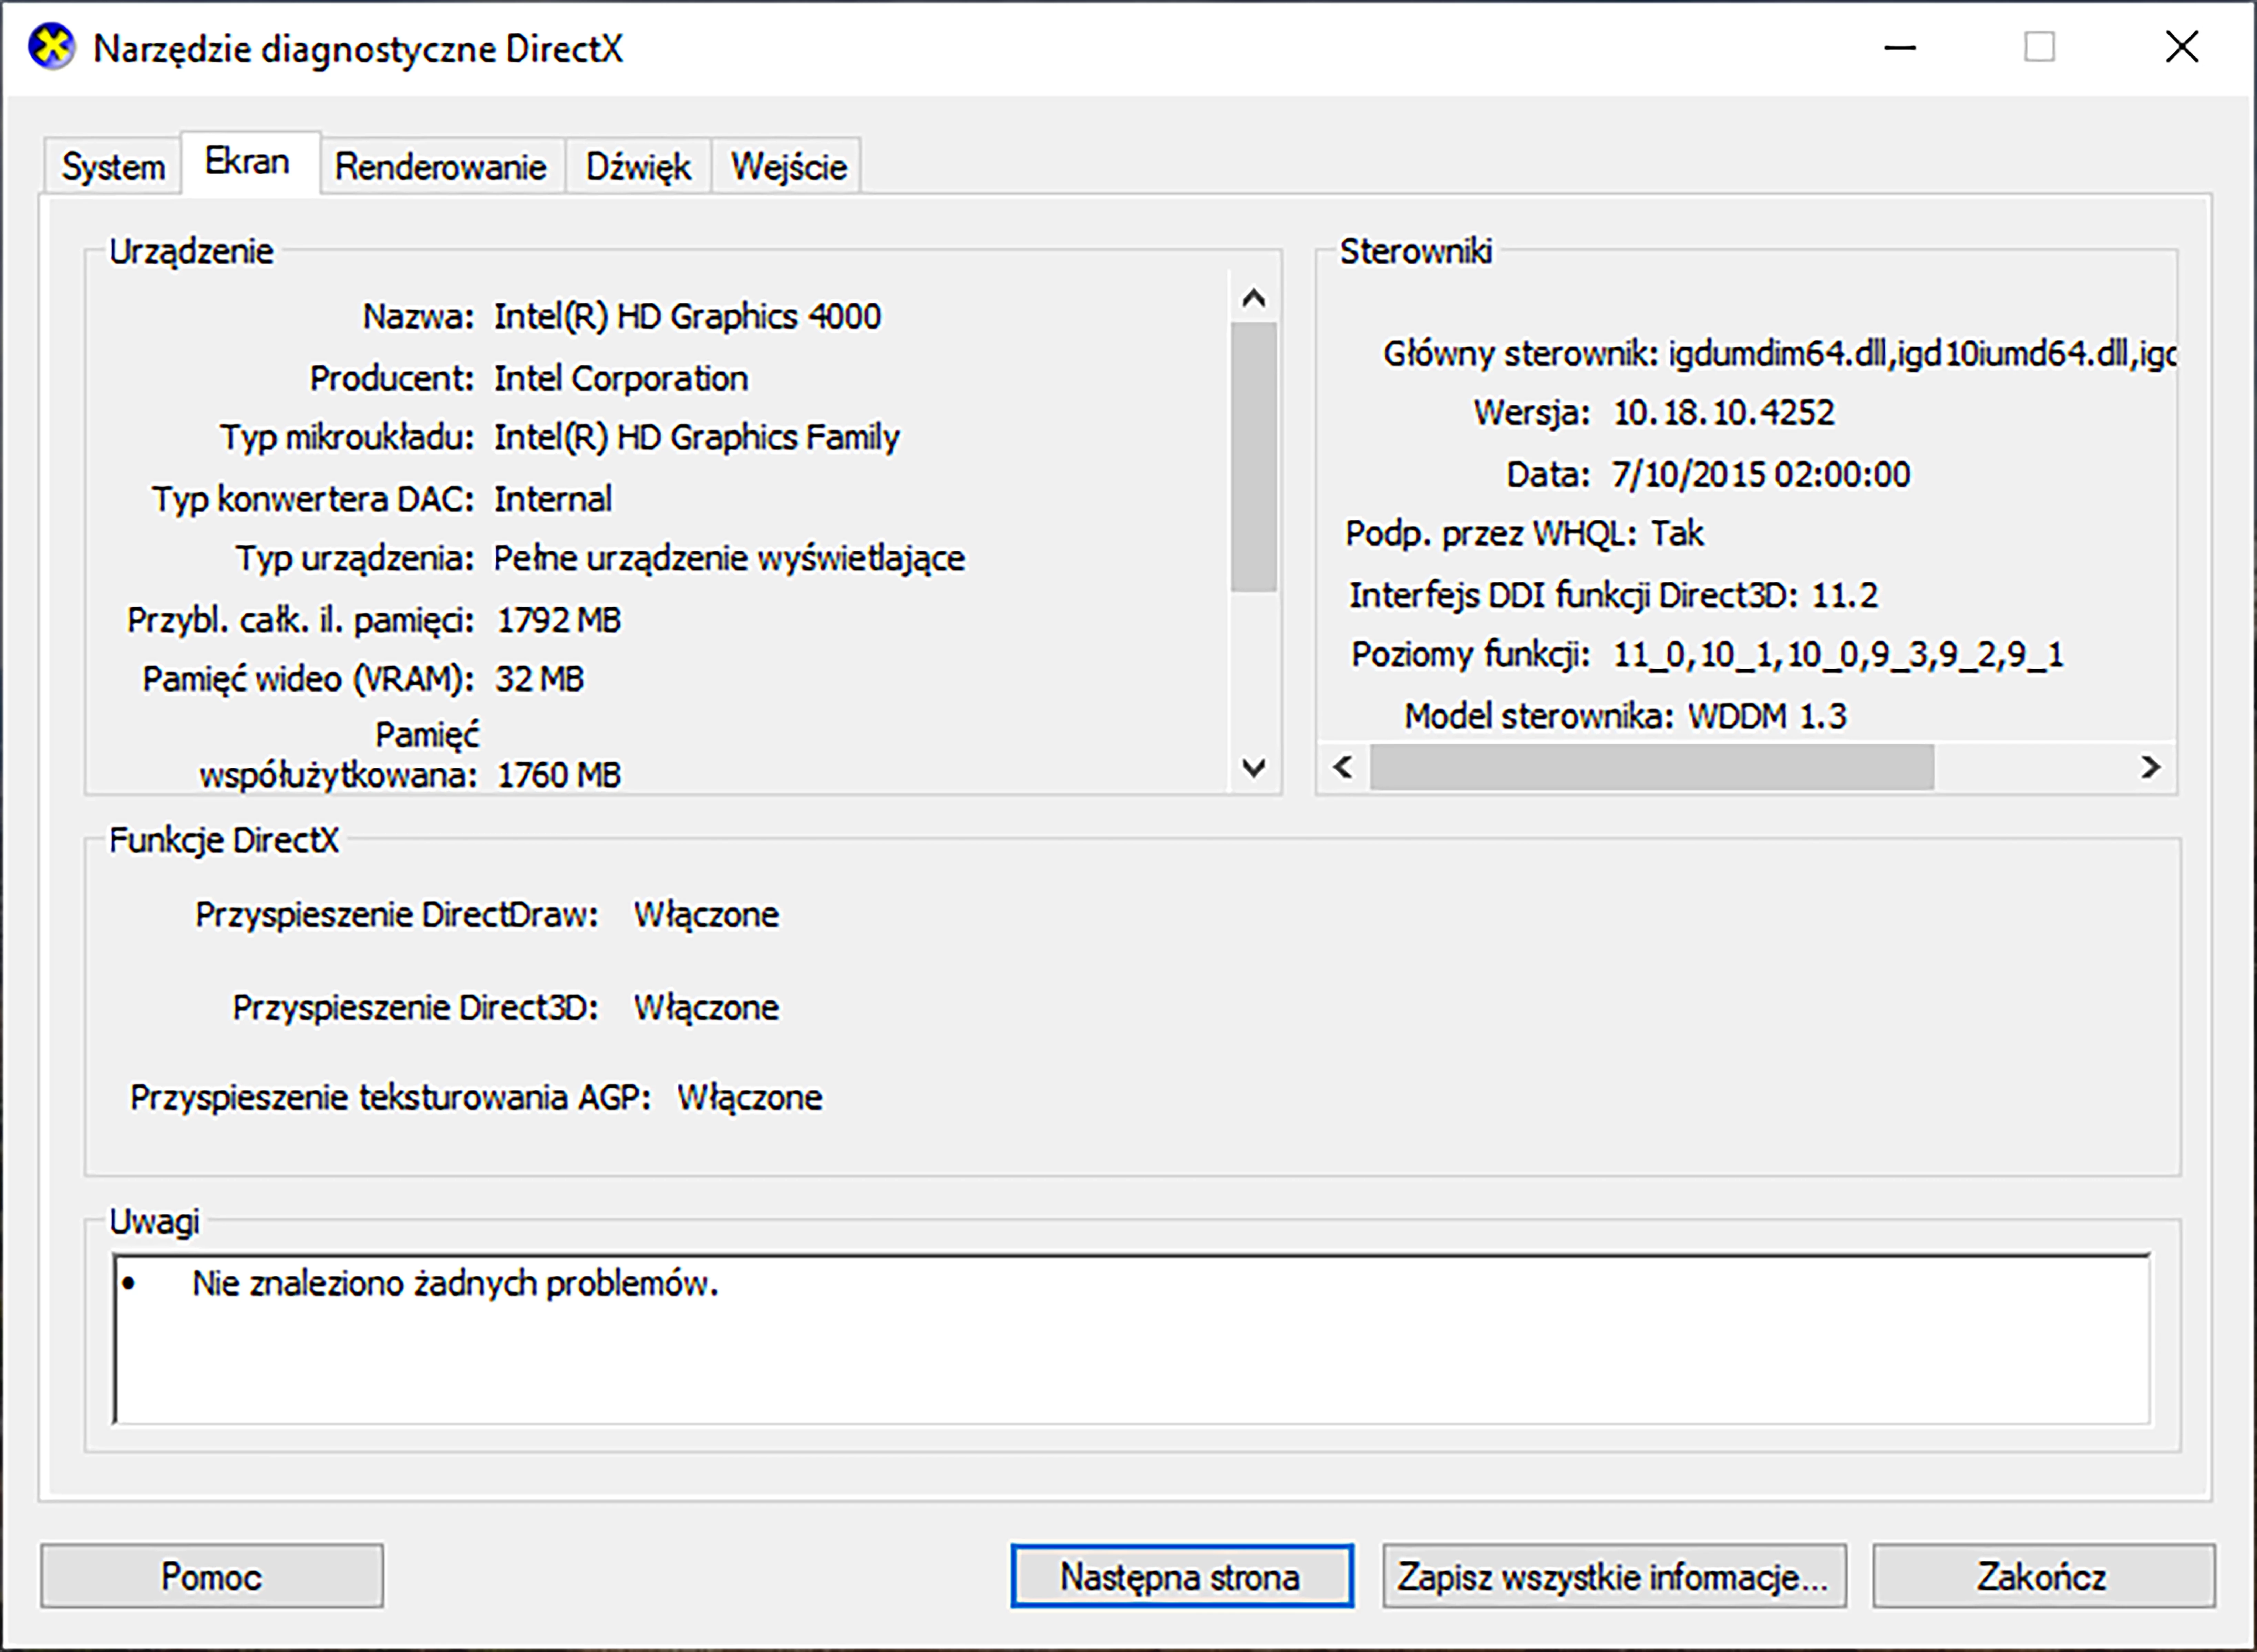Screen dimensions: 2257x1652
Task: Click the Intel(R) HD Graphics 4000 name value
Action: coord(687,317)
